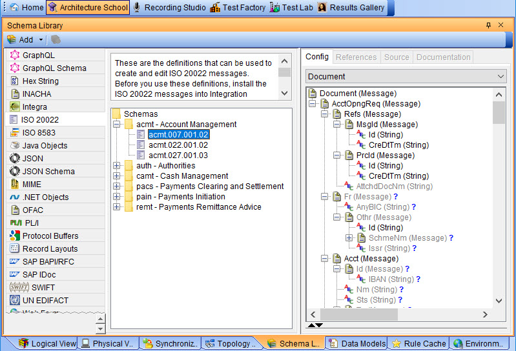Choose OFAC schema type
This screenshot has width=516, height=351.
click(55, 210)
